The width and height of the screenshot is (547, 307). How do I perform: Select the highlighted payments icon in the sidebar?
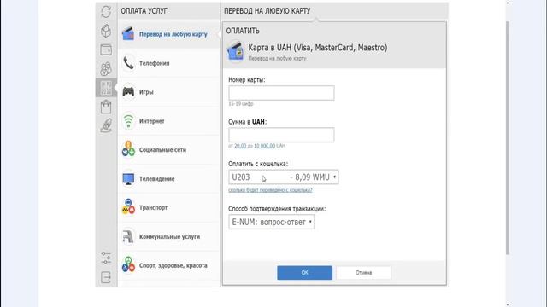click(x=106, y=88)
